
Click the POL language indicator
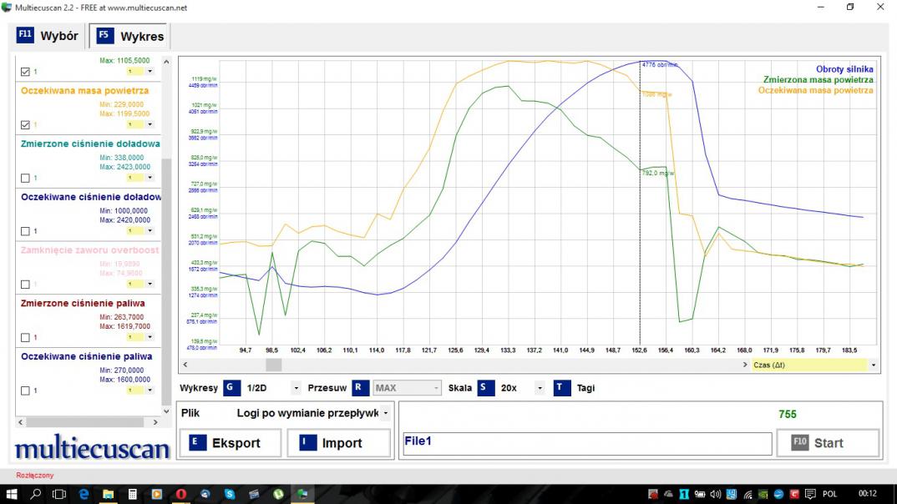[829, 494]
